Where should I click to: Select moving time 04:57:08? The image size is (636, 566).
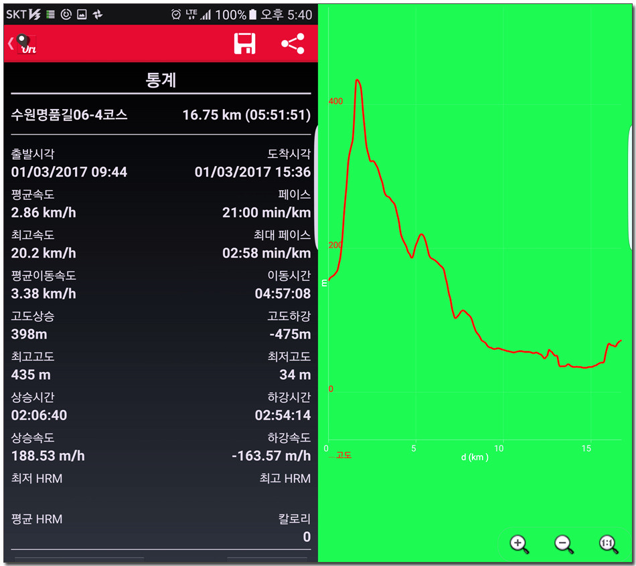coord(283,294)
